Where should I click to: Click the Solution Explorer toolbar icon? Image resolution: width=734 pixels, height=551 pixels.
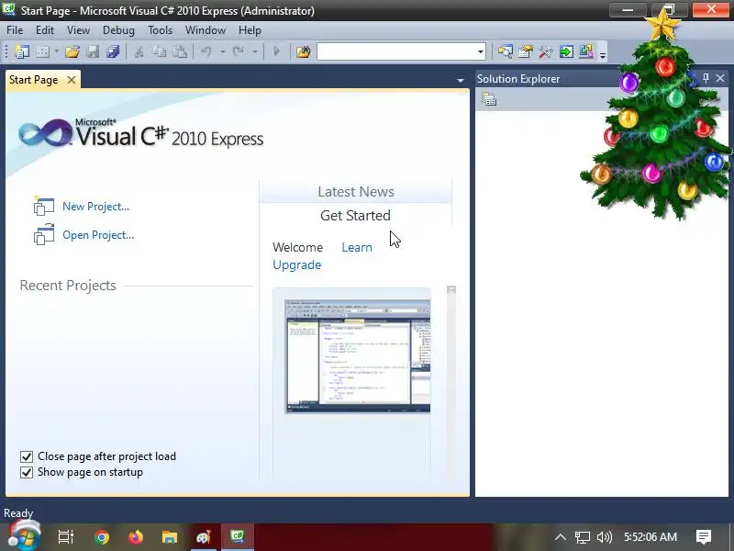click(x=506, y=51)
